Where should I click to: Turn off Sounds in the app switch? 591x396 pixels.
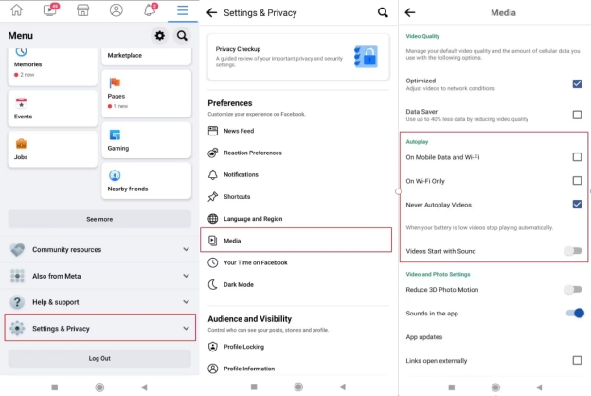(575, 313)
